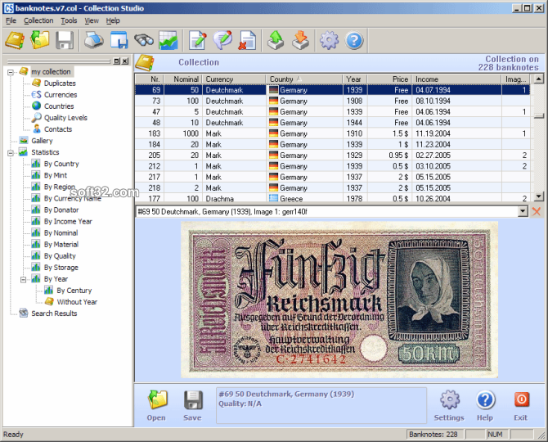Show statistics By Income Year

(x=68, y=222)
